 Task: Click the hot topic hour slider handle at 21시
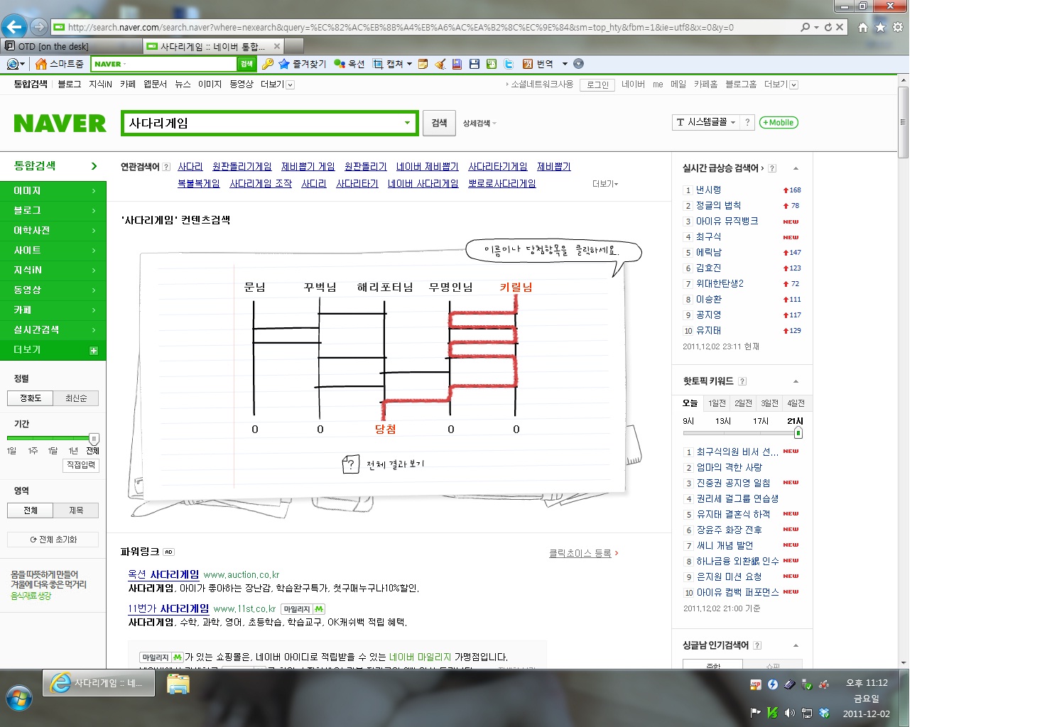coord(798,432)
